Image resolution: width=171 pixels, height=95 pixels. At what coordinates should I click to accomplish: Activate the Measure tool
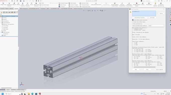[14, 4]
